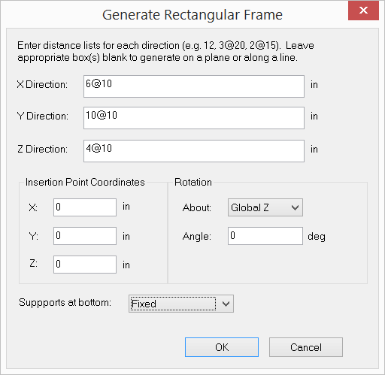This screenshot has height=375, width=385.
Task: Click the Rotation group heading
Action: 193,182
